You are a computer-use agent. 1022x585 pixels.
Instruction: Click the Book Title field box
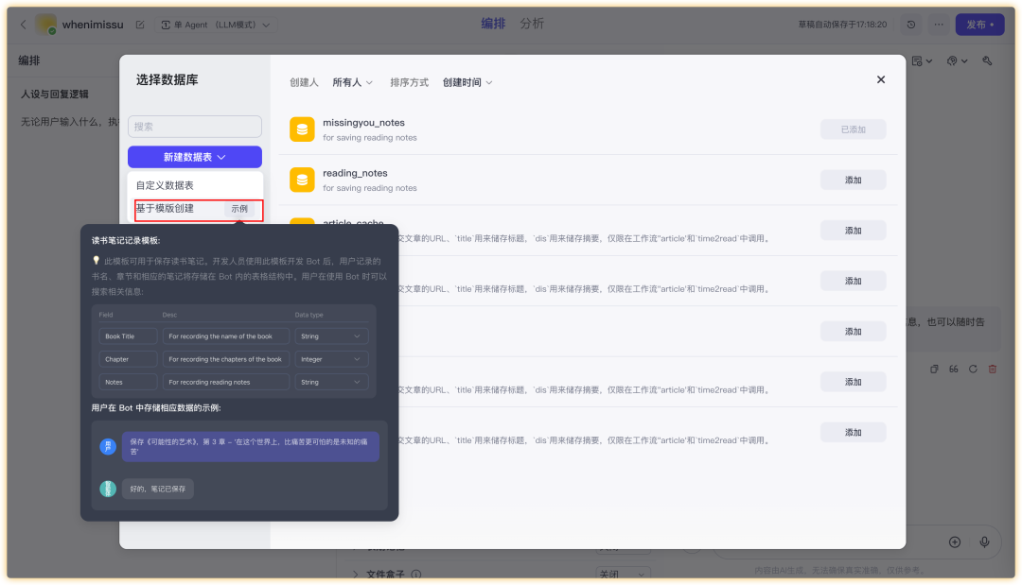click(128, 336)
